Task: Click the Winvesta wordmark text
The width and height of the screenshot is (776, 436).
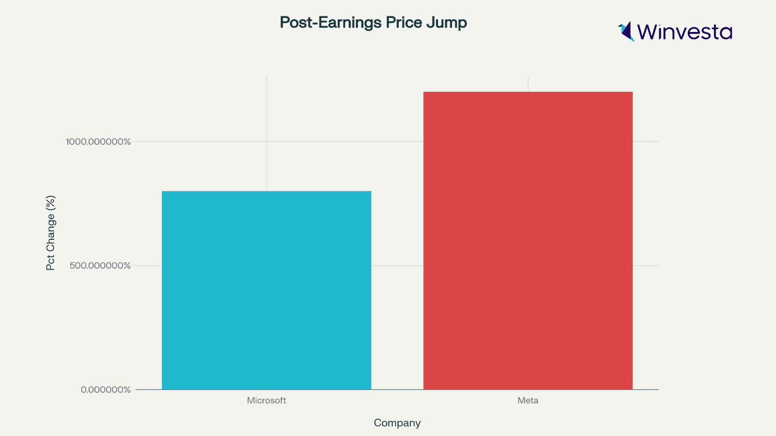Action: pyautogui.click(x=684, y=32)
